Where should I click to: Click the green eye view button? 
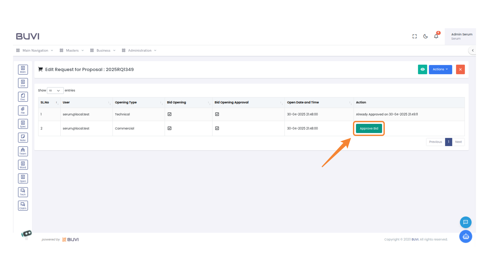point(422,69)
